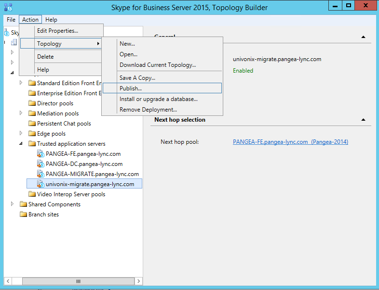Select Download Current Topology...

pos(162,65)
